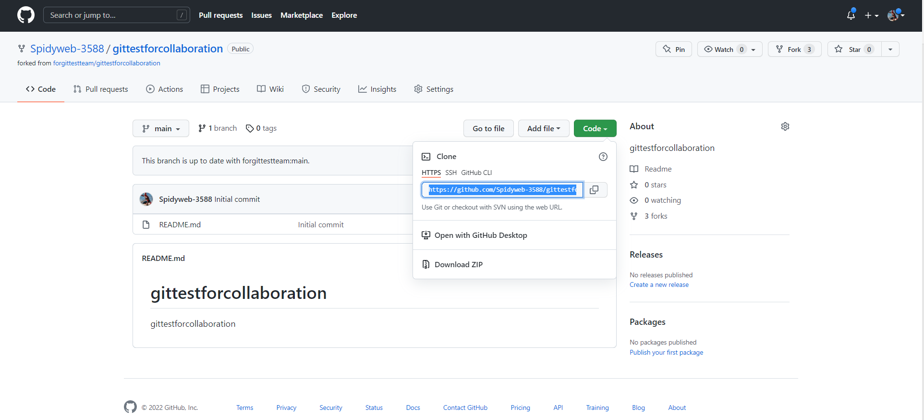
Task: Go to Pull requests in top navigation
Action: (220, 15)
